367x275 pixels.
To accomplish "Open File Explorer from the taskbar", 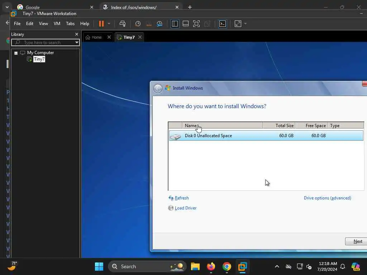I will 195,266.
